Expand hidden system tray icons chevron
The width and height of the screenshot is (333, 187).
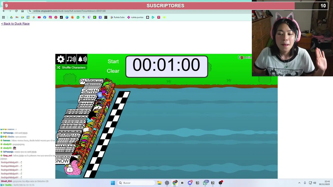click(x=299, y=183)
